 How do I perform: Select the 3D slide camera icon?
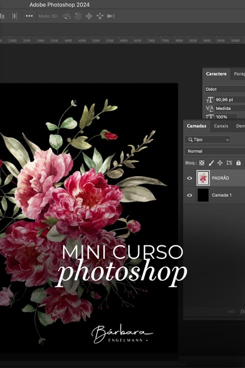(100, 16)
